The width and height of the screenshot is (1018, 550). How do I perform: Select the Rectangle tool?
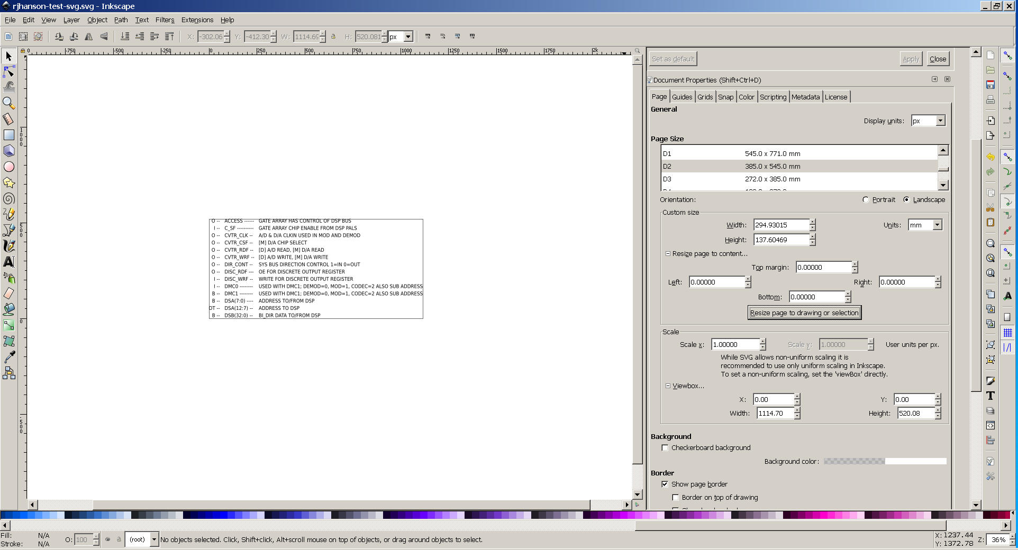coord(8,135)
